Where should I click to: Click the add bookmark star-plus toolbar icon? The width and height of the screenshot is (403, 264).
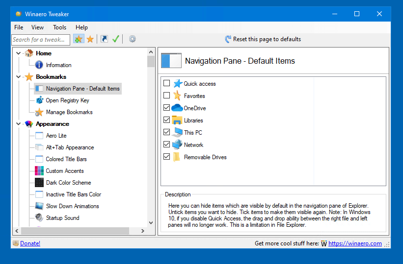tap(79, 39)
